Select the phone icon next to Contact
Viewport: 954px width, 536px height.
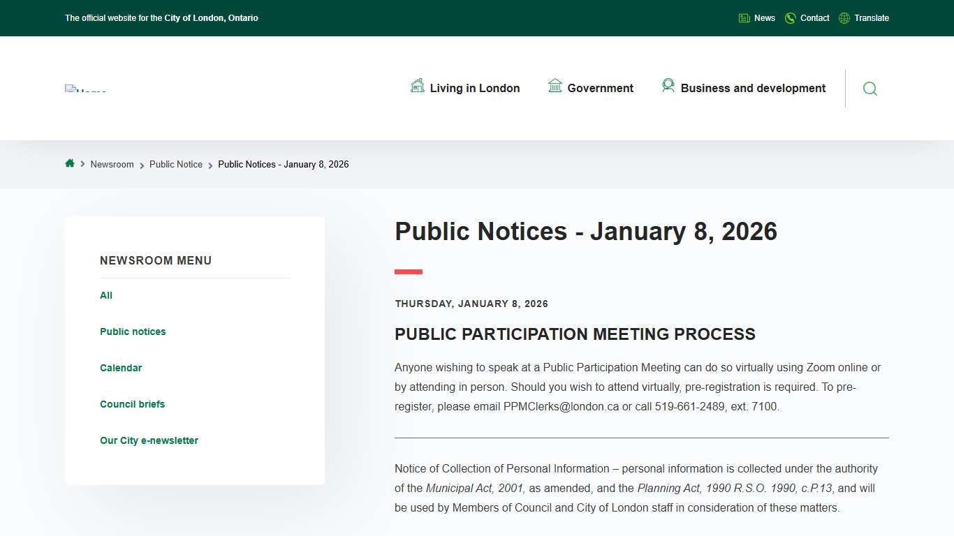[x=790, y=17]
